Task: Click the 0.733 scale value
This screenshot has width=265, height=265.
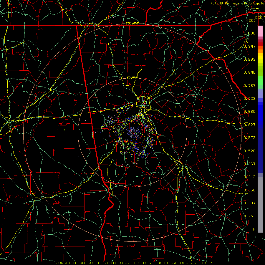Action: tap(249, 99)
